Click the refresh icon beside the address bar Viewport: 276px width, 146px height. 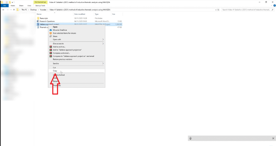tap(219, 10)
